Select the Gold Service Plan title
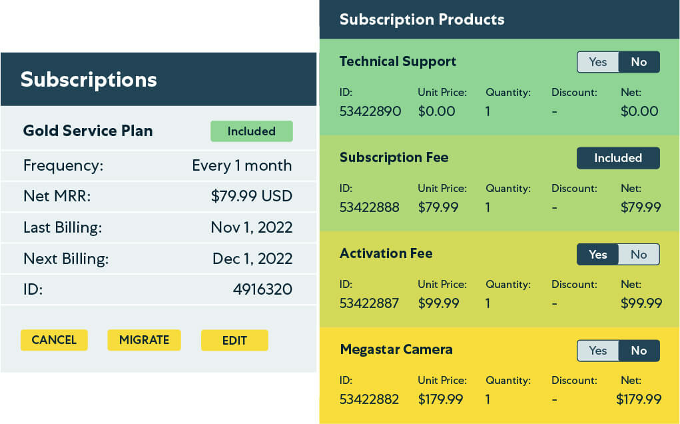Screen dimensions: 680x424 tap(88, 131)
